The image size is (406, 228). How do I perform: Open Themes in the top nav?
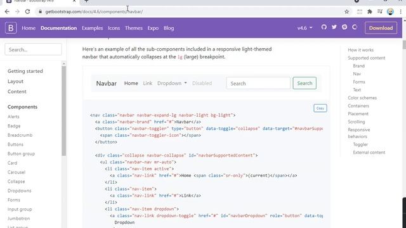point(134,28)
